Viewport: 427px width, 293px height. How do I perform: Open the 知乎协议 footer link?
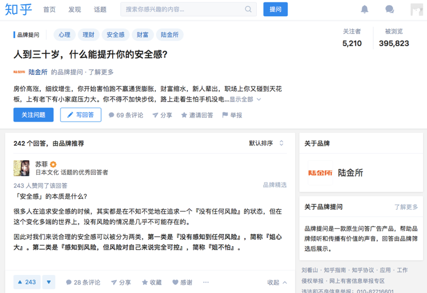click(362, 270)
